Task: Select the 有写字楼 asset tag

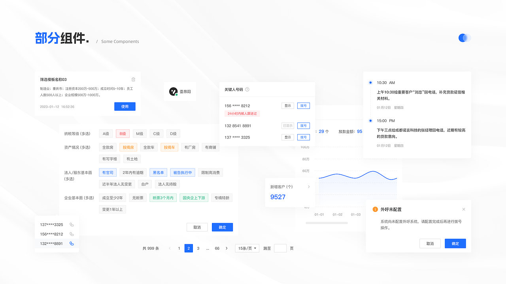Action: point(110,159)
